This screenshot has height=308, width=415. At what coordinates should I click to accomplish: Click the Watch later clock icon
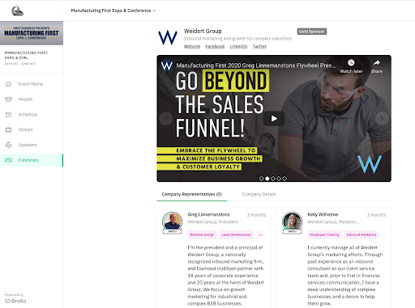click(351, 63)
